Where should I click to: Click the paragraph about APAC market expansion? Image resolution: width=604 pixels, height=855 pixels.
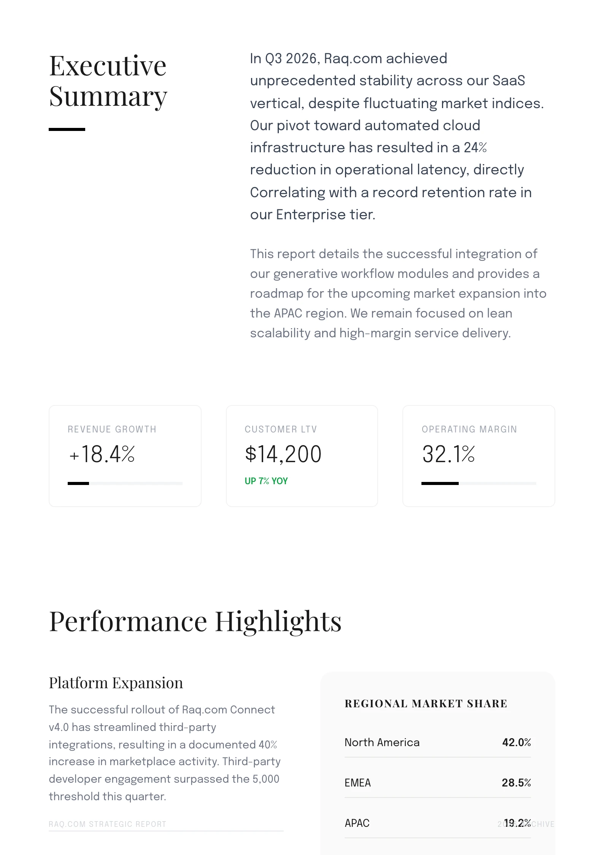pos(398,293)
